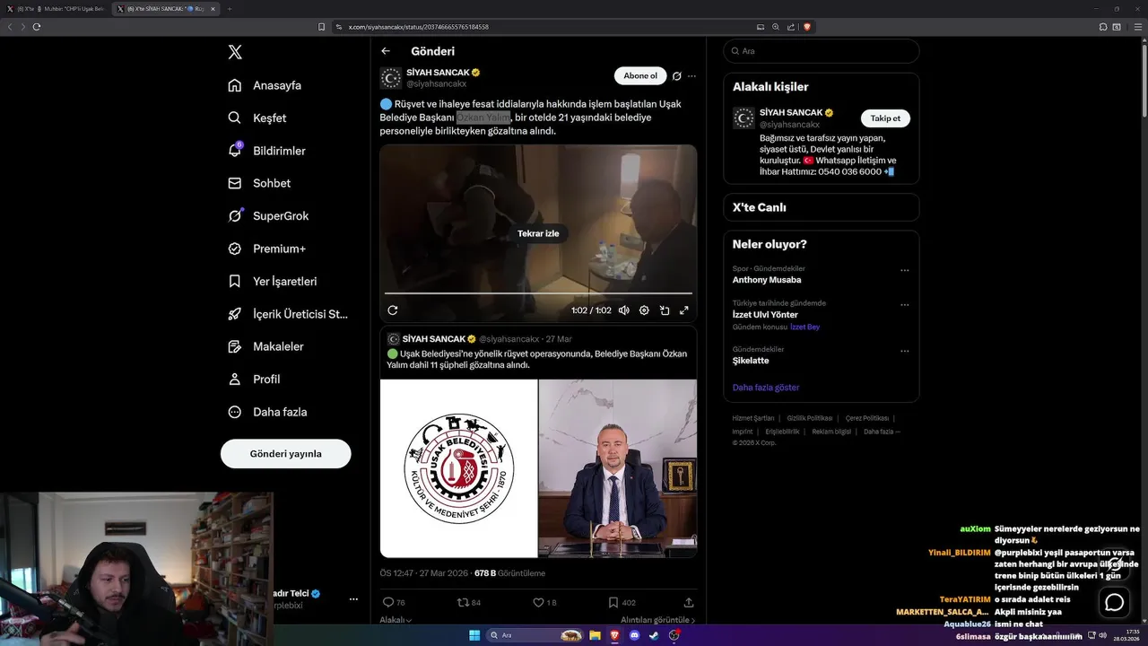The height and width of the screenshot is (646, 1148).
Task: Switch to first browser tab
Action: tap(57, 9)
